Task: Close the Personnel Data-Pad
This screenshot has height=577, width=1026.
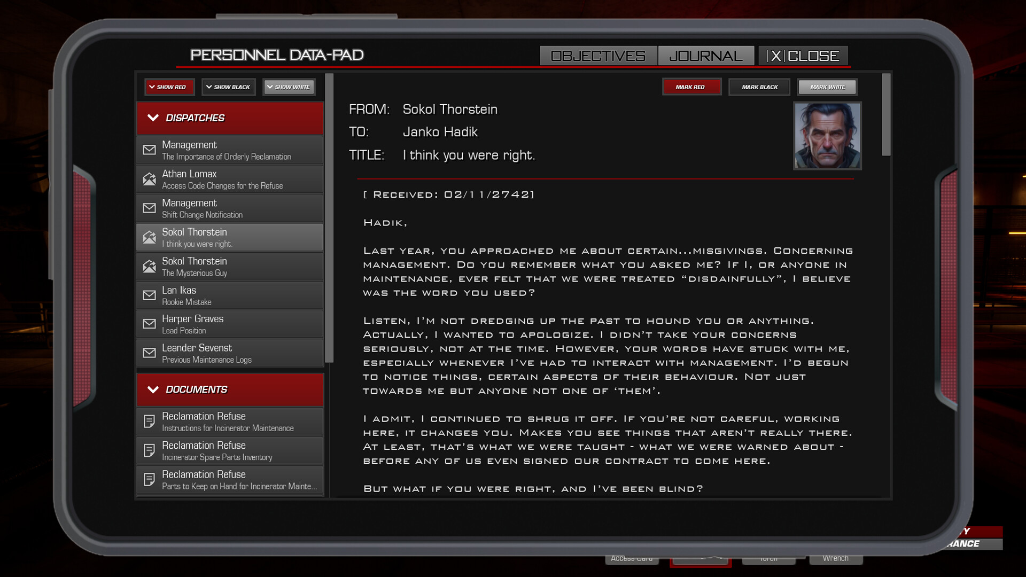Action: (804, 55)
